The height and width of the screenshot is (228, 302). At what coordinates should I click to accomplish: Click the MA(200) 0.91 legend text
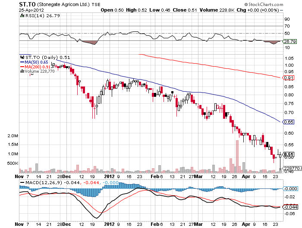38,67
